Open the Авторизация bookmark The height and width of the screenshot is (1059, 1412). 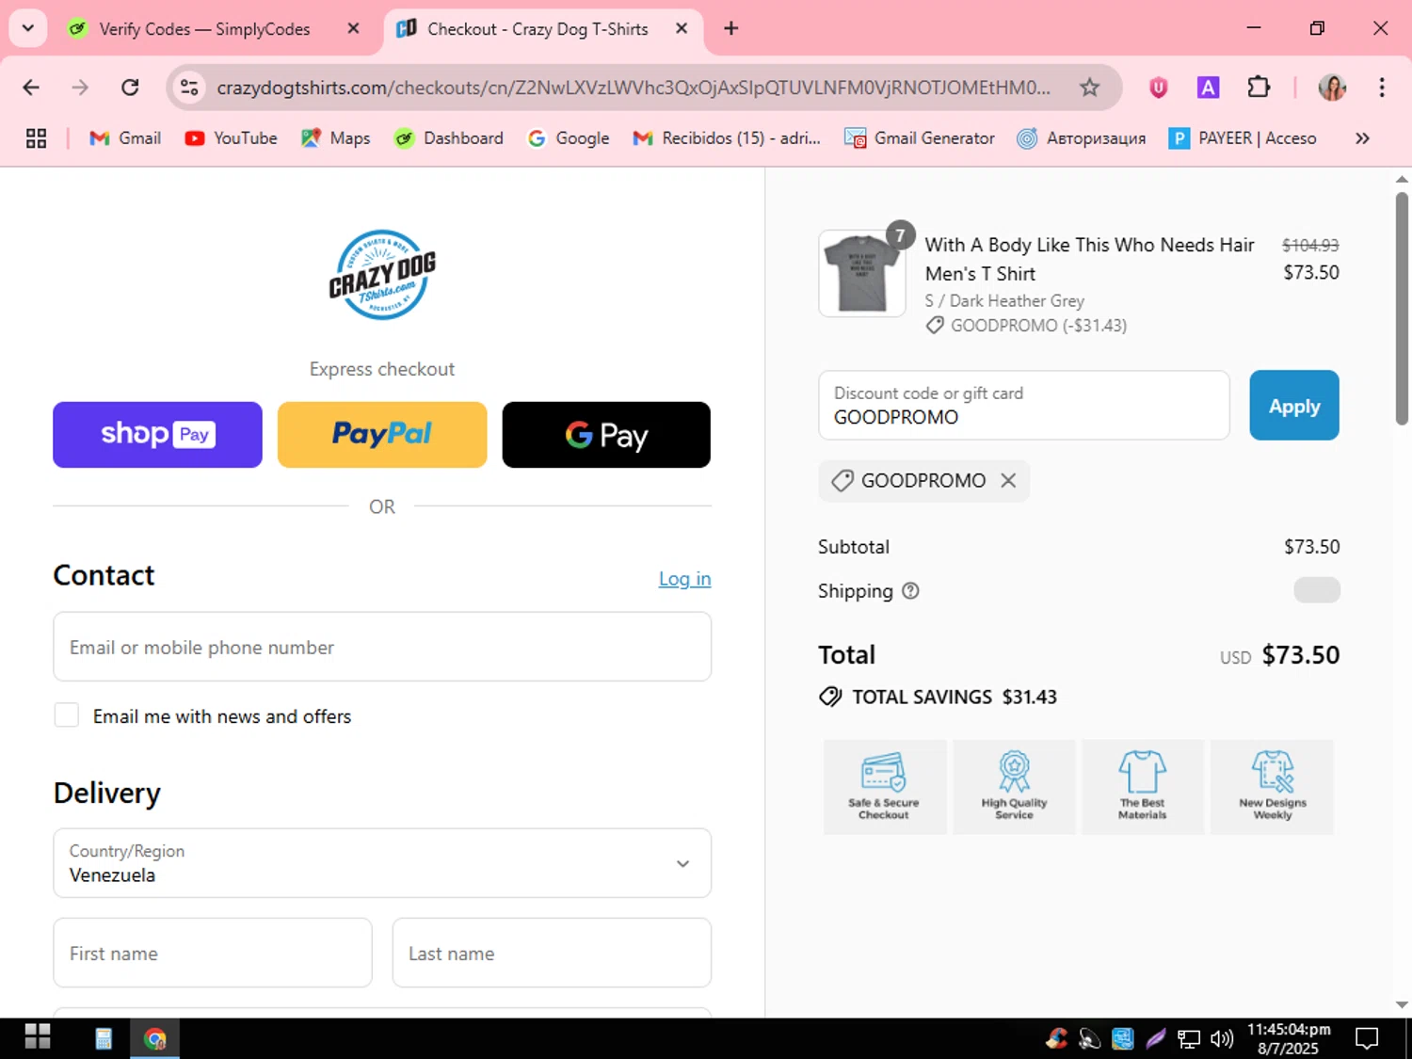pos(1082,138)
